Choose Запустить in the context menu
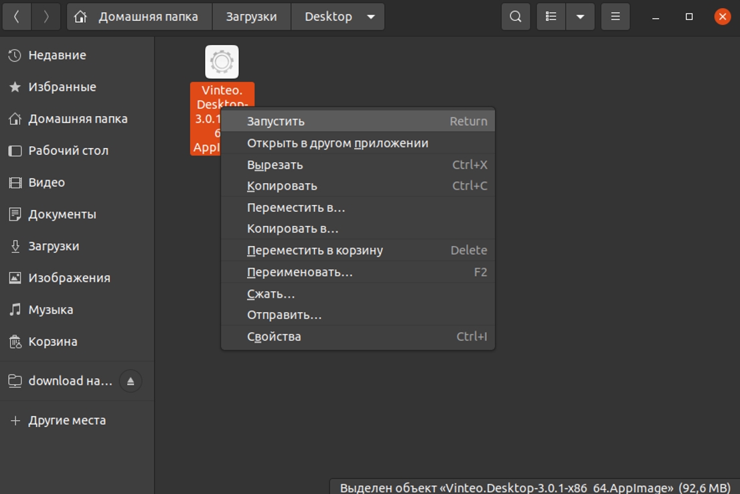The width and height of the screenshot is (740, 494). [x=358, y=121]
